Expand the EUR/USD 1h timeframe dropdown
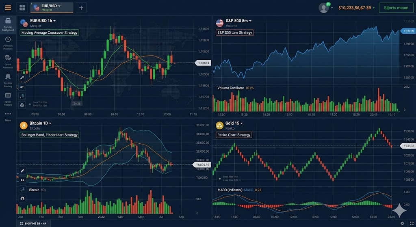 pyautogui.click(x=54, y=21)
